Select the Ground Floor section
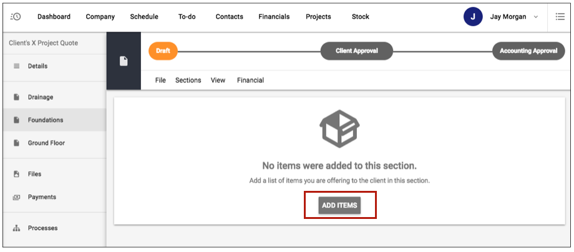The image size is (574, 252). tap(46, 143)
